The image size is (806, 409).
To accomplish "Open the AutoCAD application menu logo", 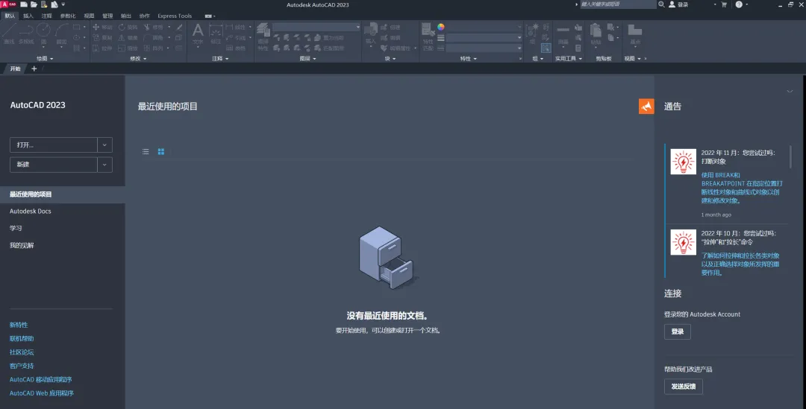I will click(x=9, y=4).
